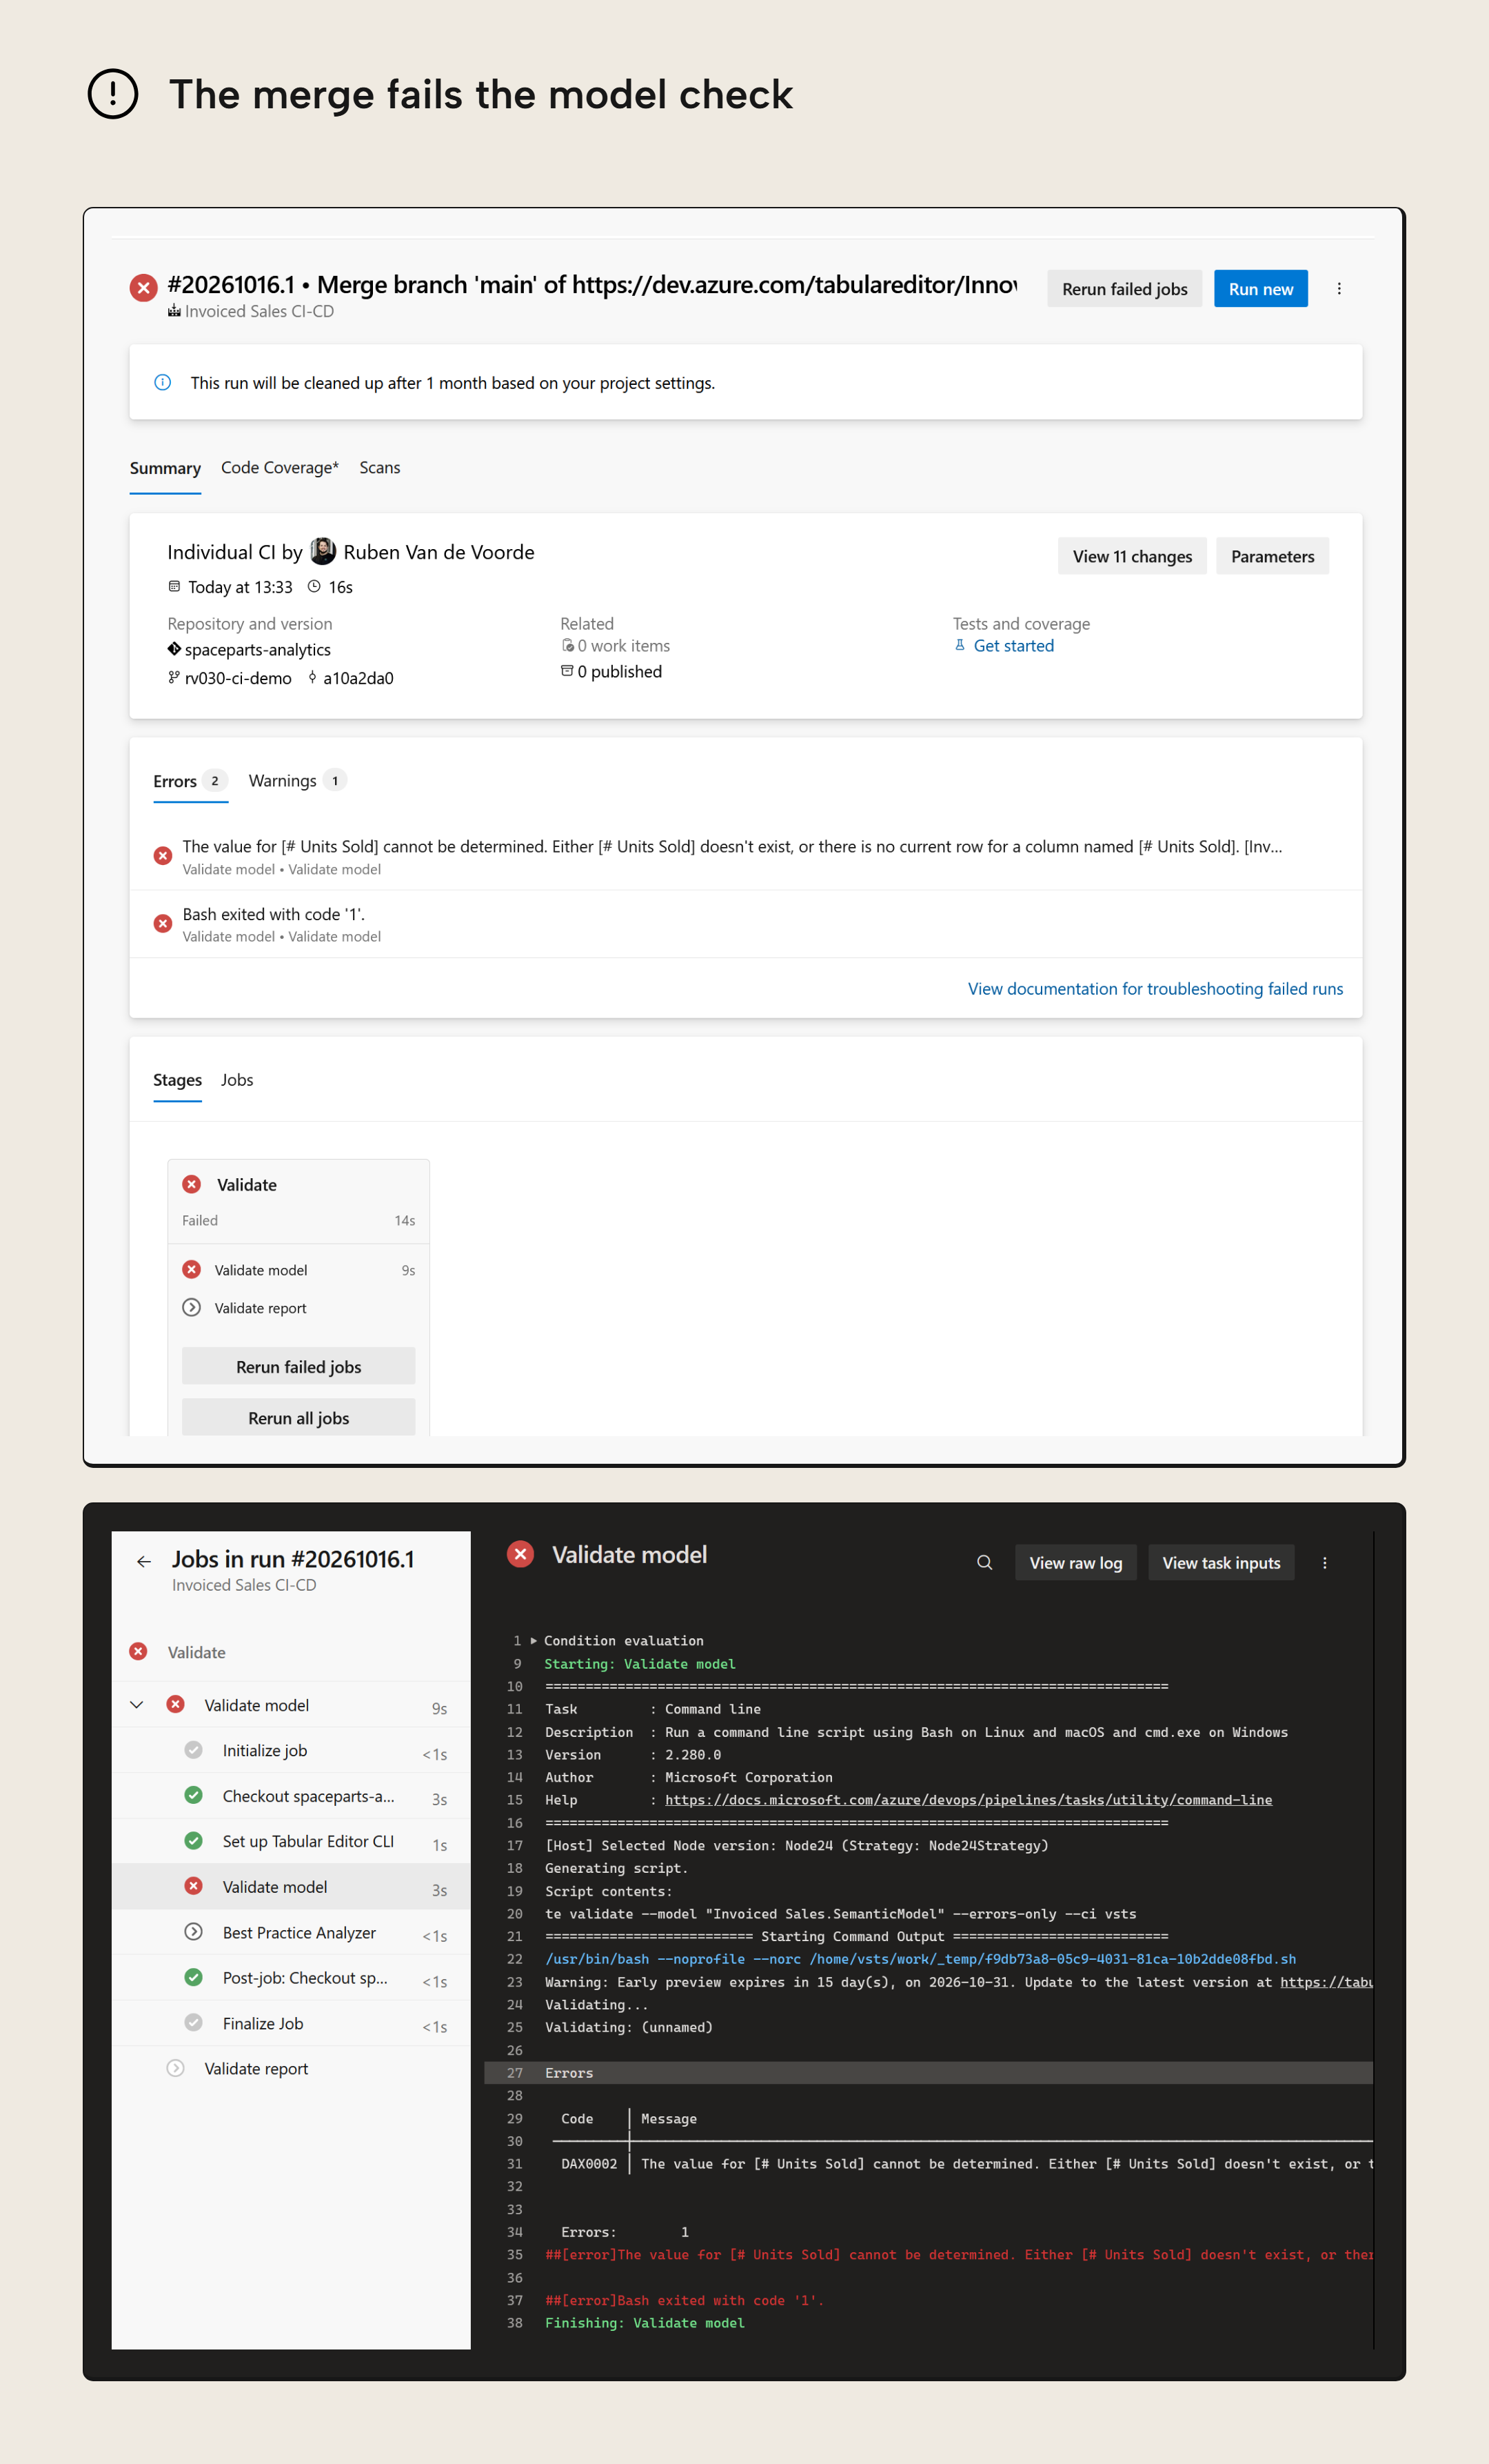Click the green check for Set up Tabular Editor CLI
Viewport: 1489px width, 2464px height.
tap(194, 1840)
